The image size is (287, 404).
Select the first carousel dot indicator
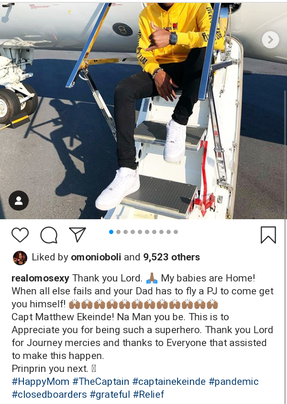111,232
